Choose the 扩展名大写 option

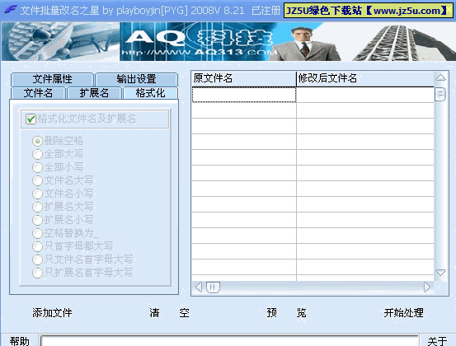(x=37, y=207)
